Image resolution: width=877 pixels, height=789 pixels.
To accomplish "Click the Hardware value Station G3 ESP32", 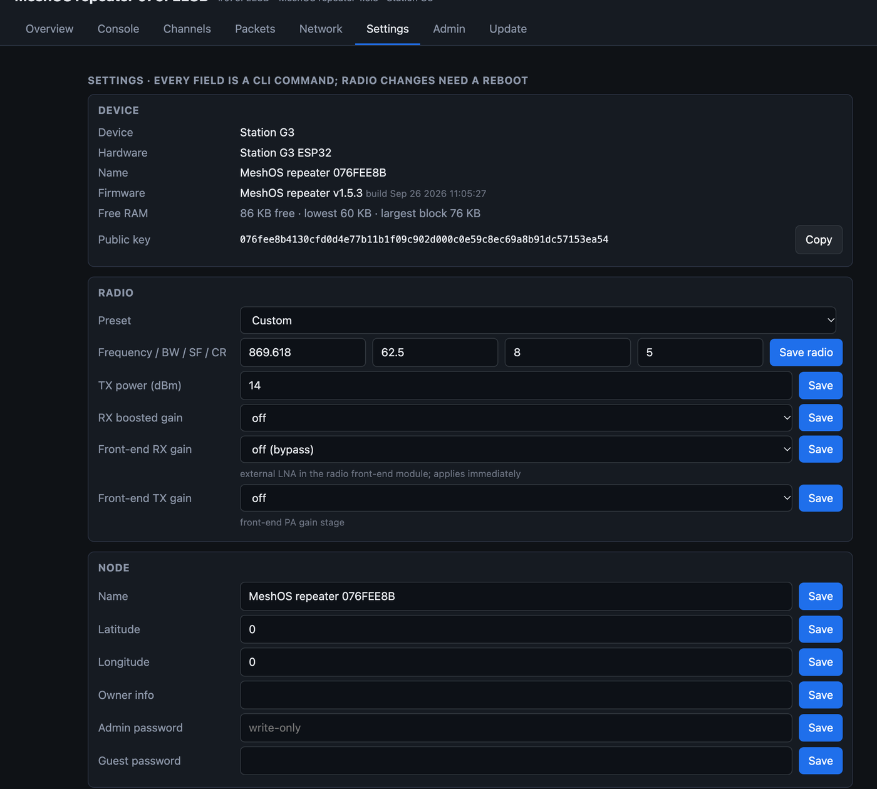I will click(x=286, y=153).
